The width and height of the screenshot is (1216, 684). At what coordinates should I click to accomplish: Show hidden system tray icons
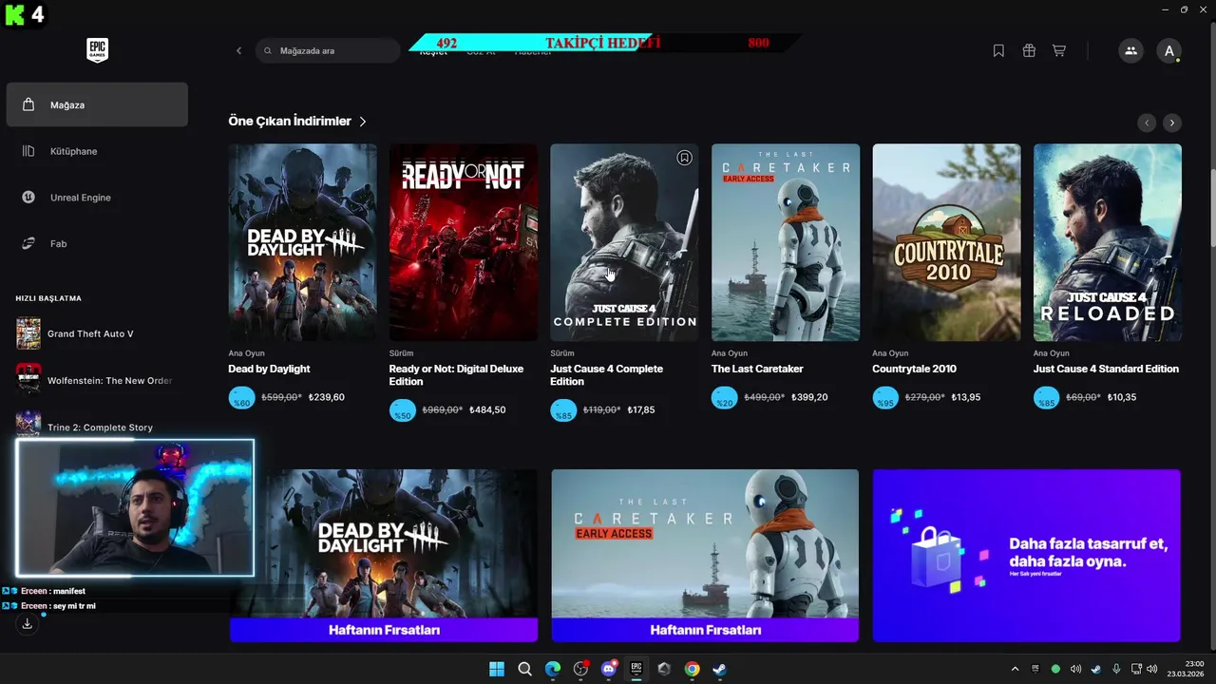1015,669
